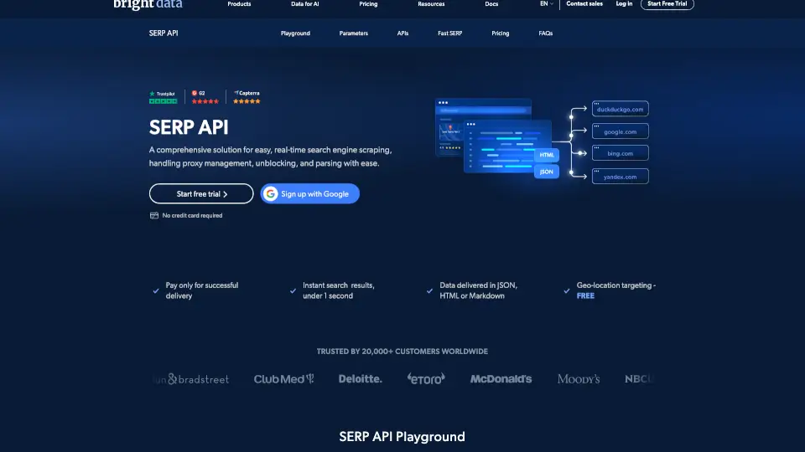This screenshot has width=805, height=452.
Task: Jump to the FAQs section tab
Action: 545,33
